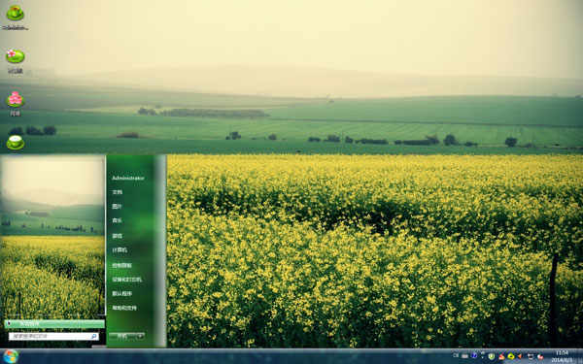
Task: Open 默认程序 from the Start menu
Action: tap(122, 293)
